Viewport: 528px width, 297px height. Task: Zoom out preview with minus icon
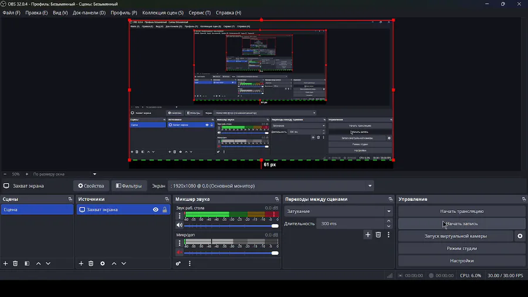[5, 174]
